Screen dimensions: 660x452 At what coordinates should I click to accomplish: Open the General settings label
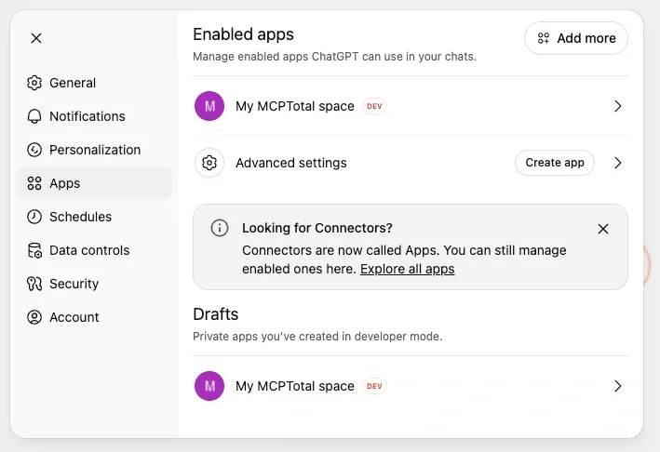(x=73, y=83)
